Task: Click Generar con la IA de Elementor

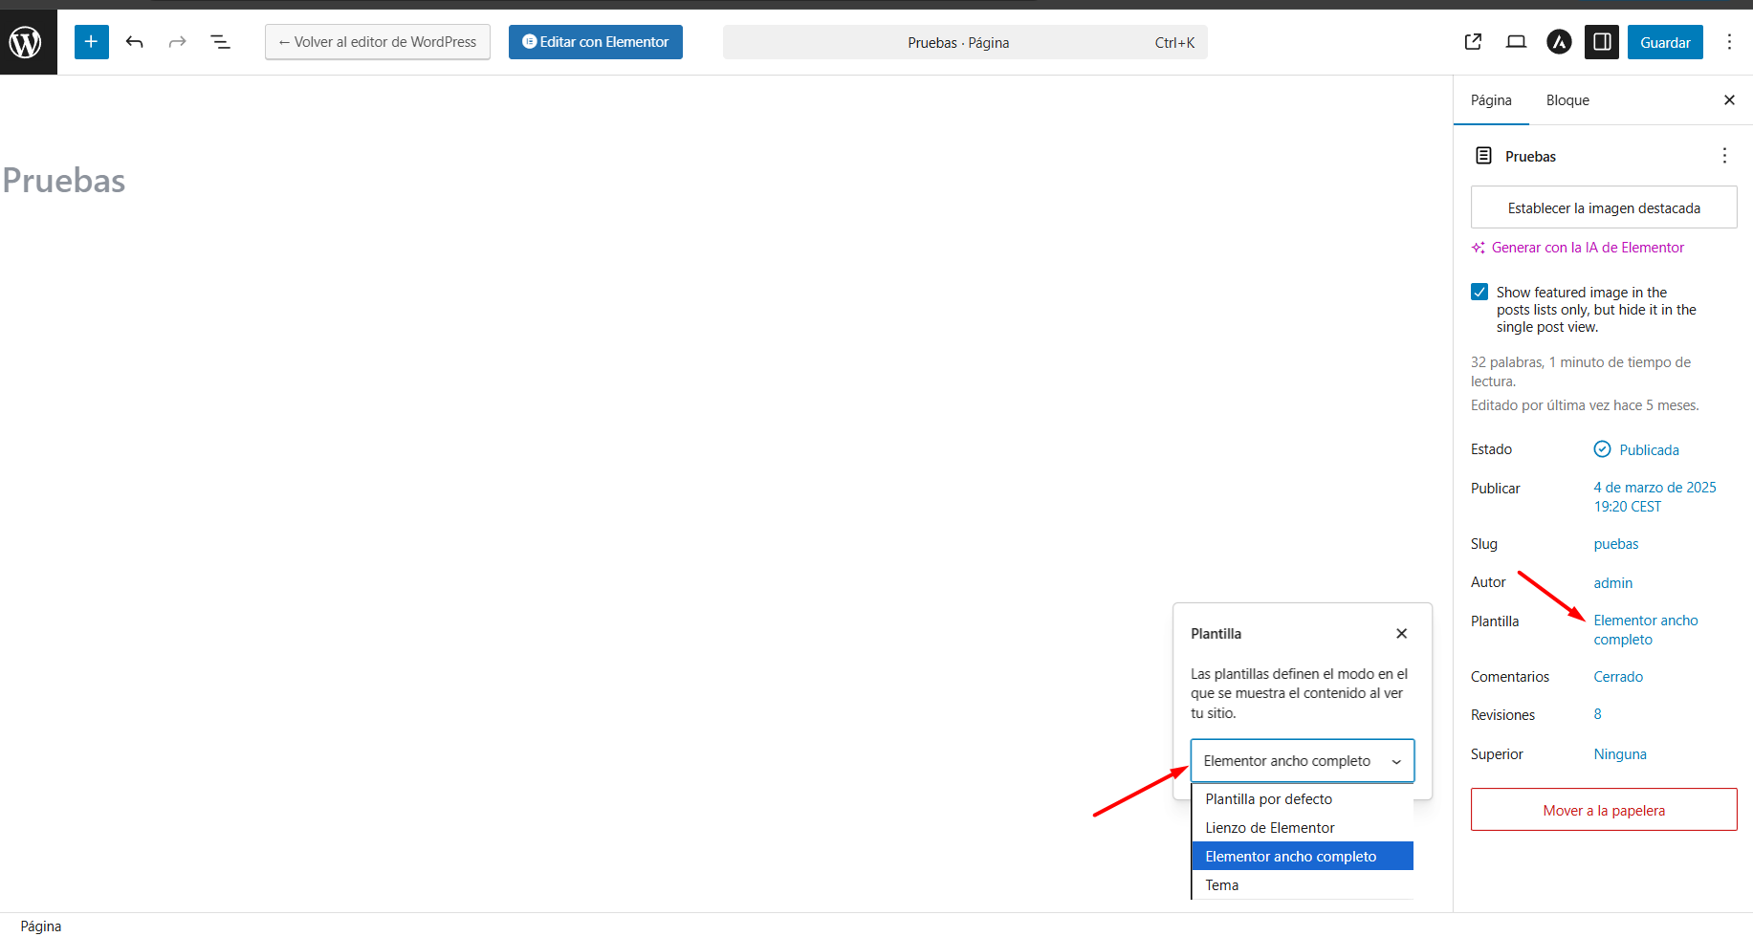Action: pos(1588,248)
